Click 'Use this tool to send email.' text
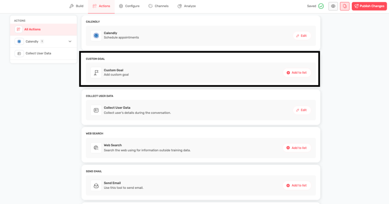 coord(123,188)
